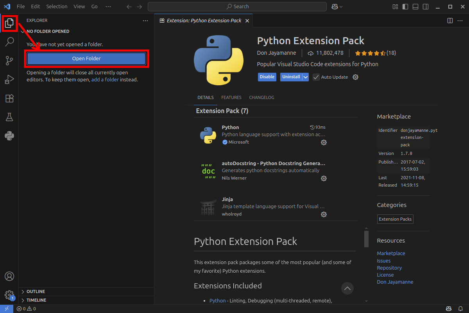Open manage gear for Jinja extension
469x313 pixels.
pos(324,214)
